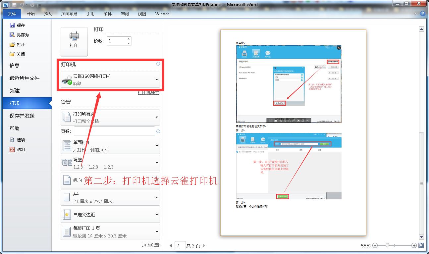The width and height of the screenshot is (429, 254).
Task: Minimize the ribbon with the caret icon
Action: (416, 14)
